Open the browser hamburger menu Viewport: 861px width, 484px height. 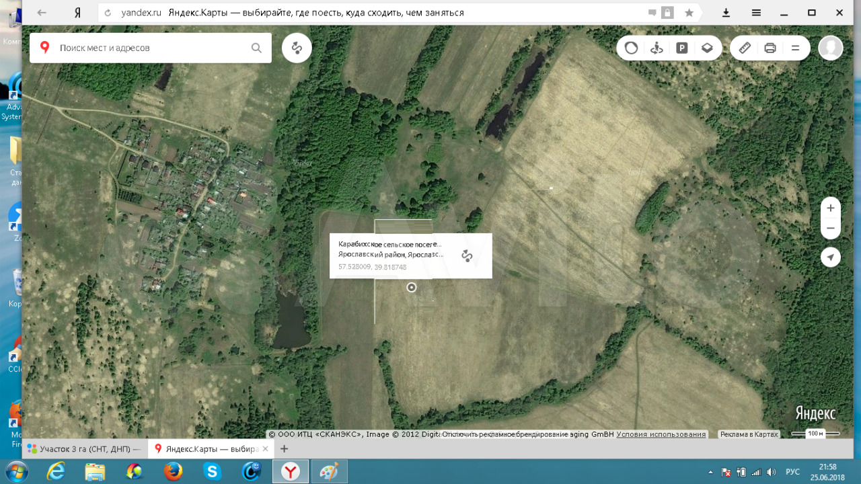point(756,13)
